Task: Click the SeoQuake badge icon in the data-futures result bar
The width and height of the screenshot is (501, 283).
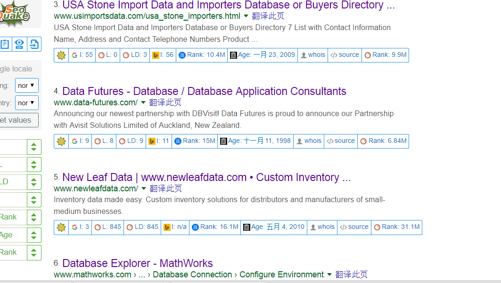Action: tap(61, 141)
